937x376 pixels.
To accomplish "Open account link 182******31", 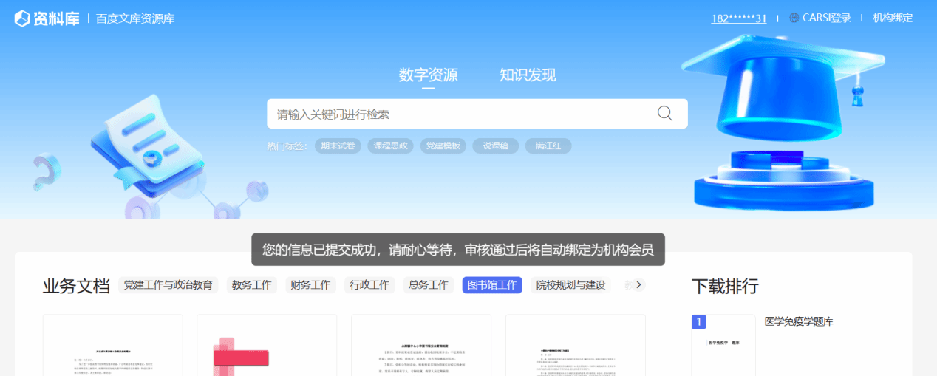I will [738, 18].
